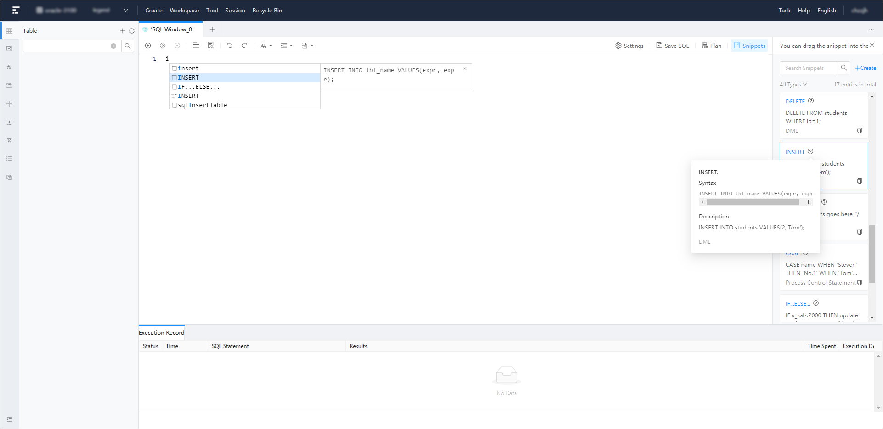Click the Search Snippets input field
The image size is (883, 429).
pos(808,68)
